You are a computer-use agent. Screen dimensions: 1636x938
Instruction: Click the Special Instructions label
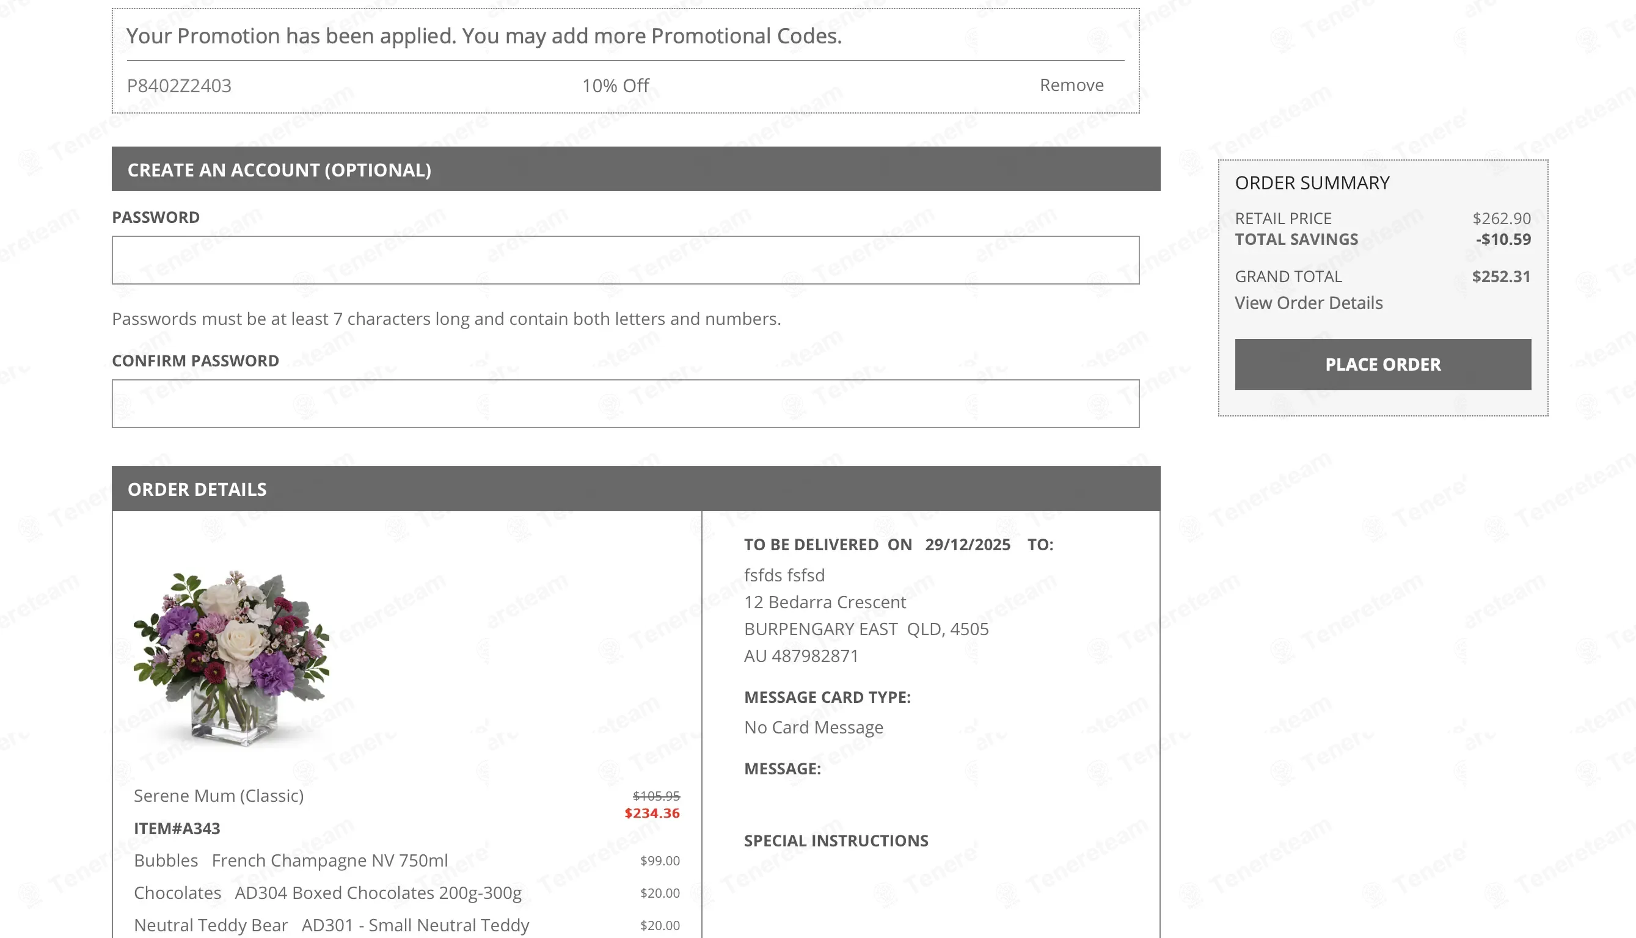click(836, 841)
